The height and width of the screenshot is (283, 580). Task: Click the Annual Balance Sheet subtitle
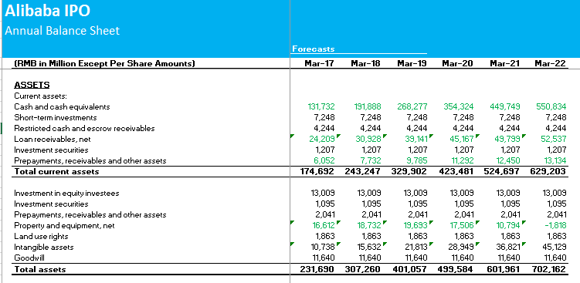(62, 30)
